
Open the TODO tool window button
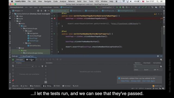[57, 86]
